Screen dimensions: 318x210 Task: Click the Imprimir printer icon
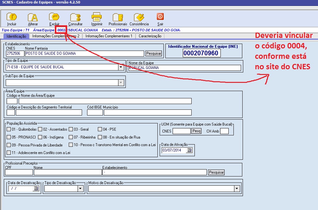click(x=97, y=17)
